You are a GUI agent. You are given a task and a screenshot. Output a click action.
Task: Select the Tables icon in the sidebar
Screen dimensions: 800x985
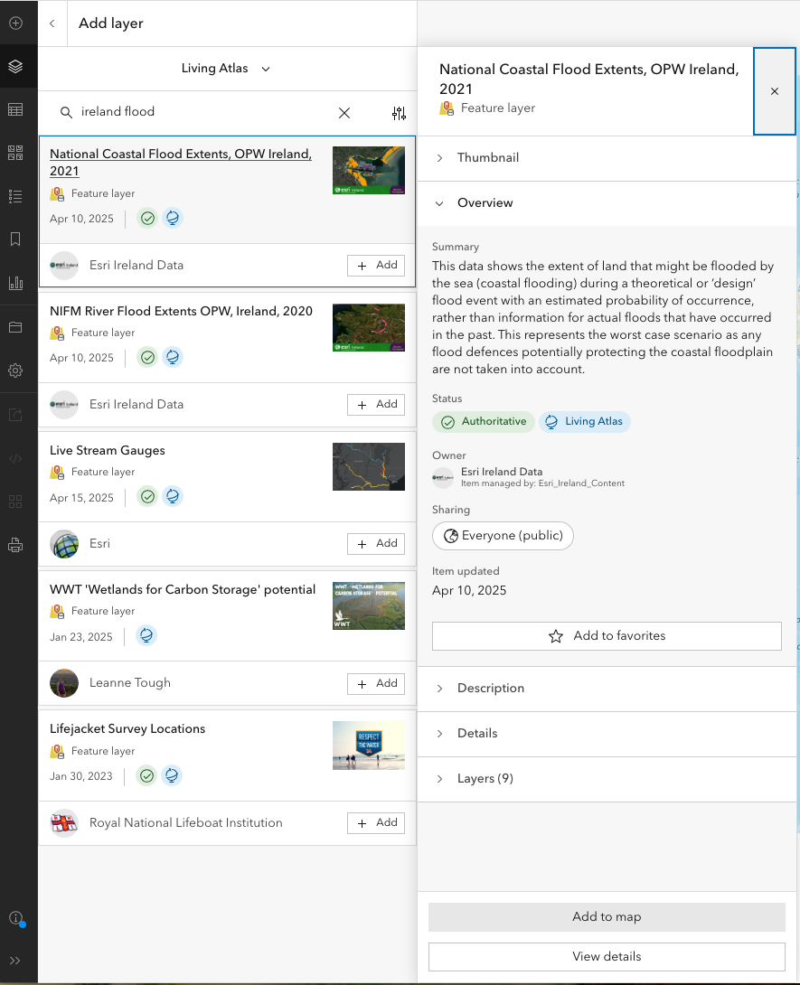(15, 109)
